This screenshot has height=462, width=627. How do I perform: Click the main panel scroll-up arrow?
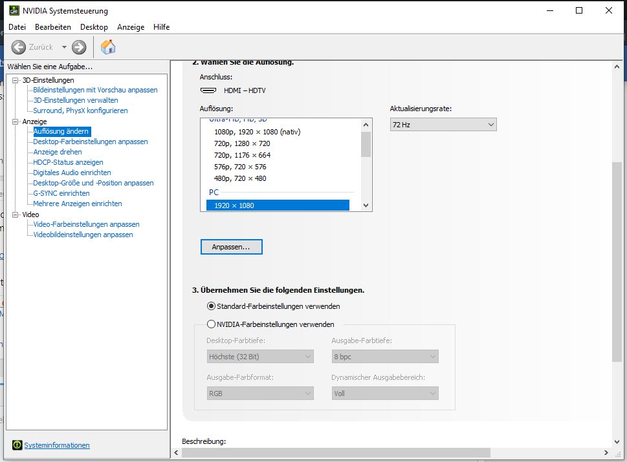617,67
